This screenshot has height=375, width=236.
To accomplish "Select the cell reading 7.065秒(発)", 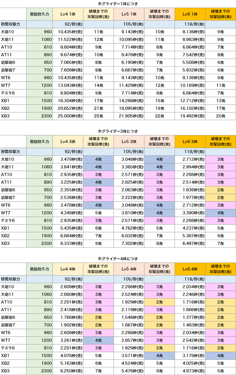I will pos(68,62).
